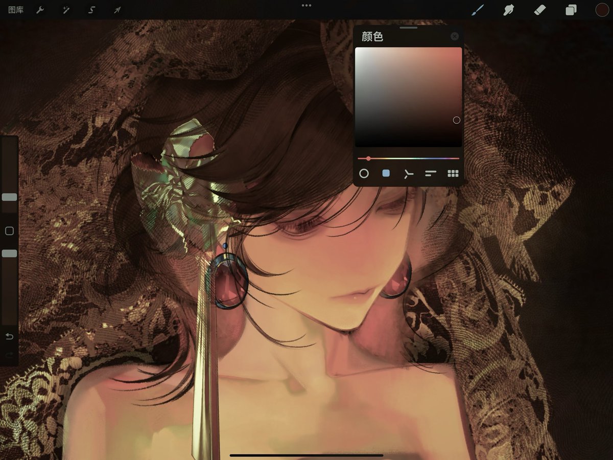Tap the square modify button in the sidebar
The height and width of the screenshot is (460, 613).
pyautogui.click(x=9, y=231)
